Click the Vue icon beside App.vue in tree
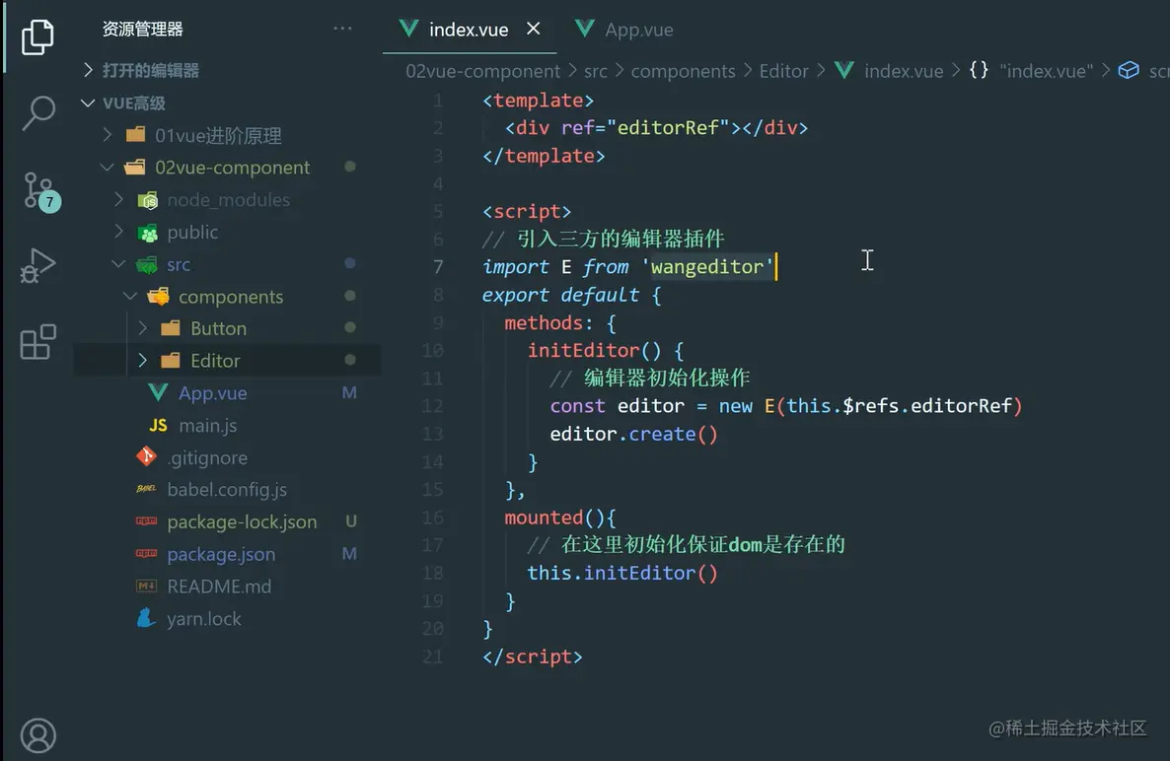This screenshot has height=761, width=1170. pos(158,392)
